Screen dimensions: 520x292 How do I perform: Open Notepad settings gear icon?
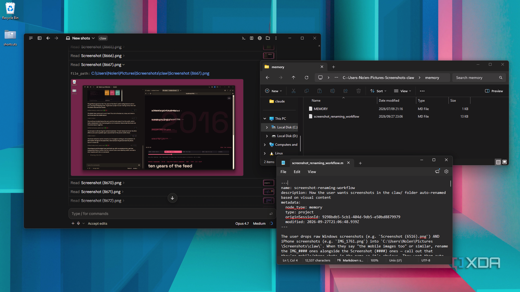tap(446, 171)
